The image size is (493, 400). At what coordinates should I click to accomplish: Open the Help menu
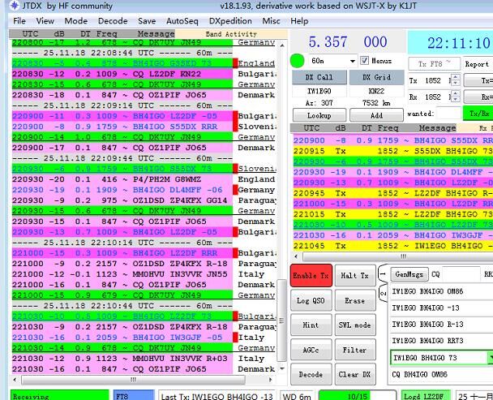tap(299, 21)
